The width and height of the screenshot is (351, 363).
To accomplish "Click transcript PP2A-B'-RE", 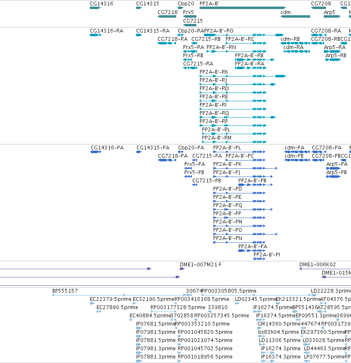I will (214, 97).
